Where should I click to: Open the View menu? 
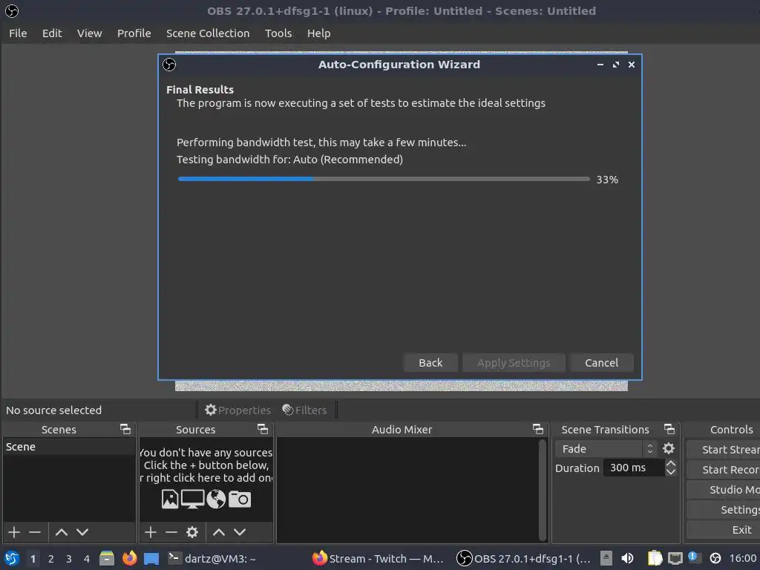(90, 33)
